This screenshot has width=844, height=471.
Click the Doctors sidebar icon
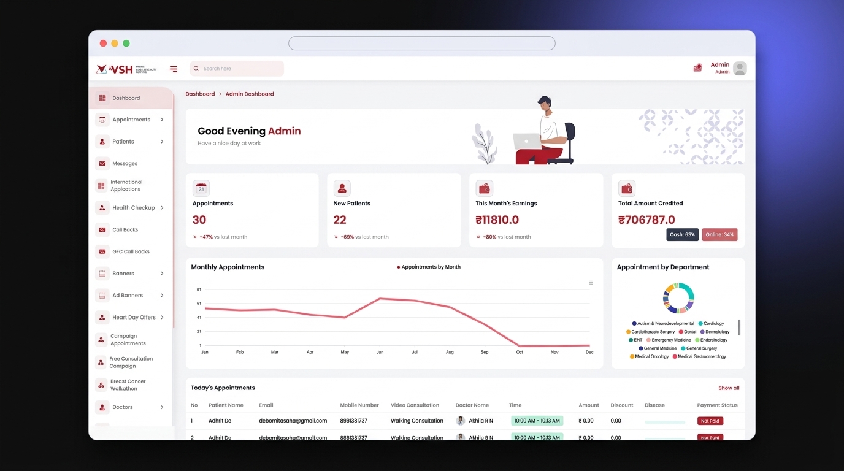click(102, 407)
